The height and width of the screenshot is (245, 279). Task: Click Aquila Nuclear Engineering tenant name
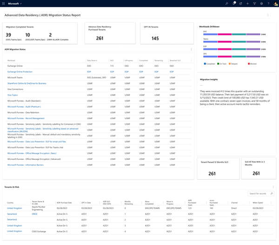coord(39,208)
